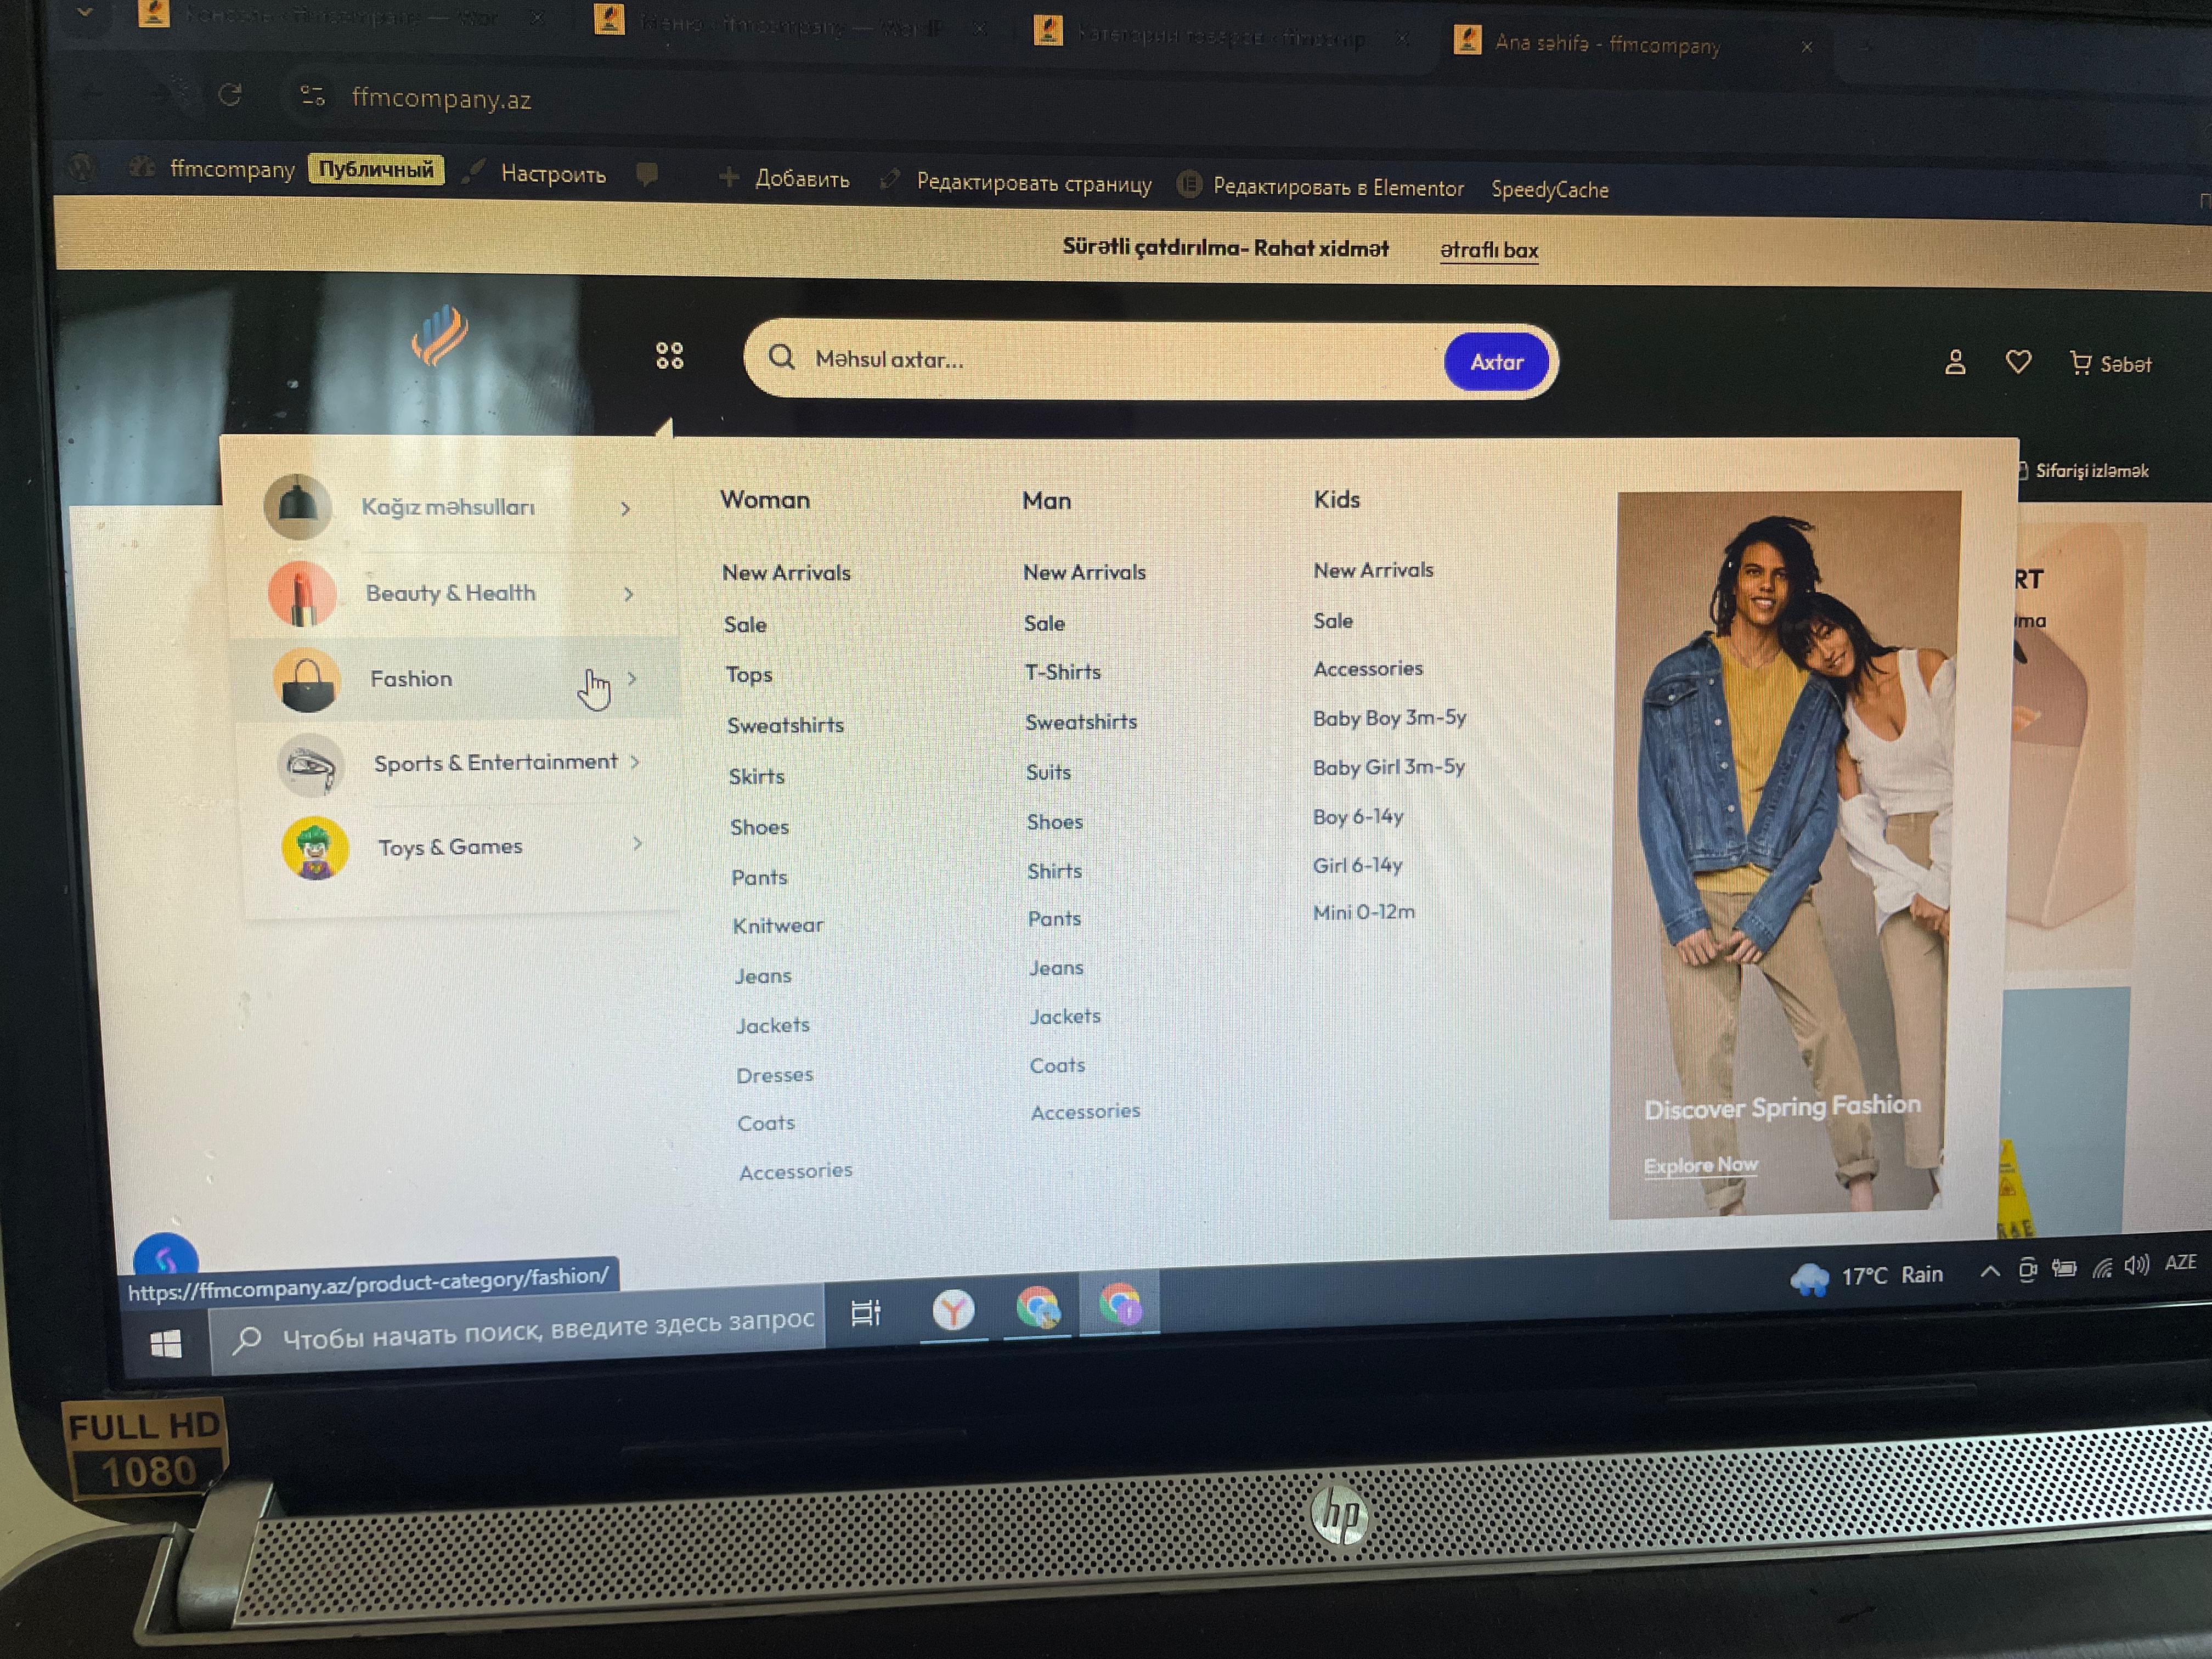2212x1659 pixels.
Task: Click the Fashion handbag icon
Action: tap(307, 680)
